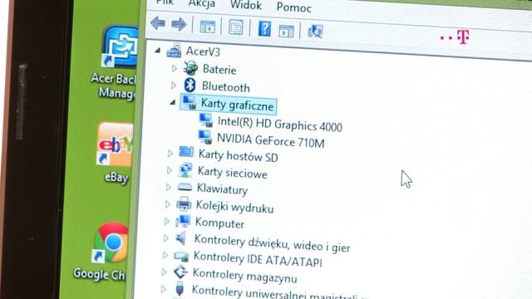Select the Komputer label
Screen dimensions: 532x299
tap(219, 223)
